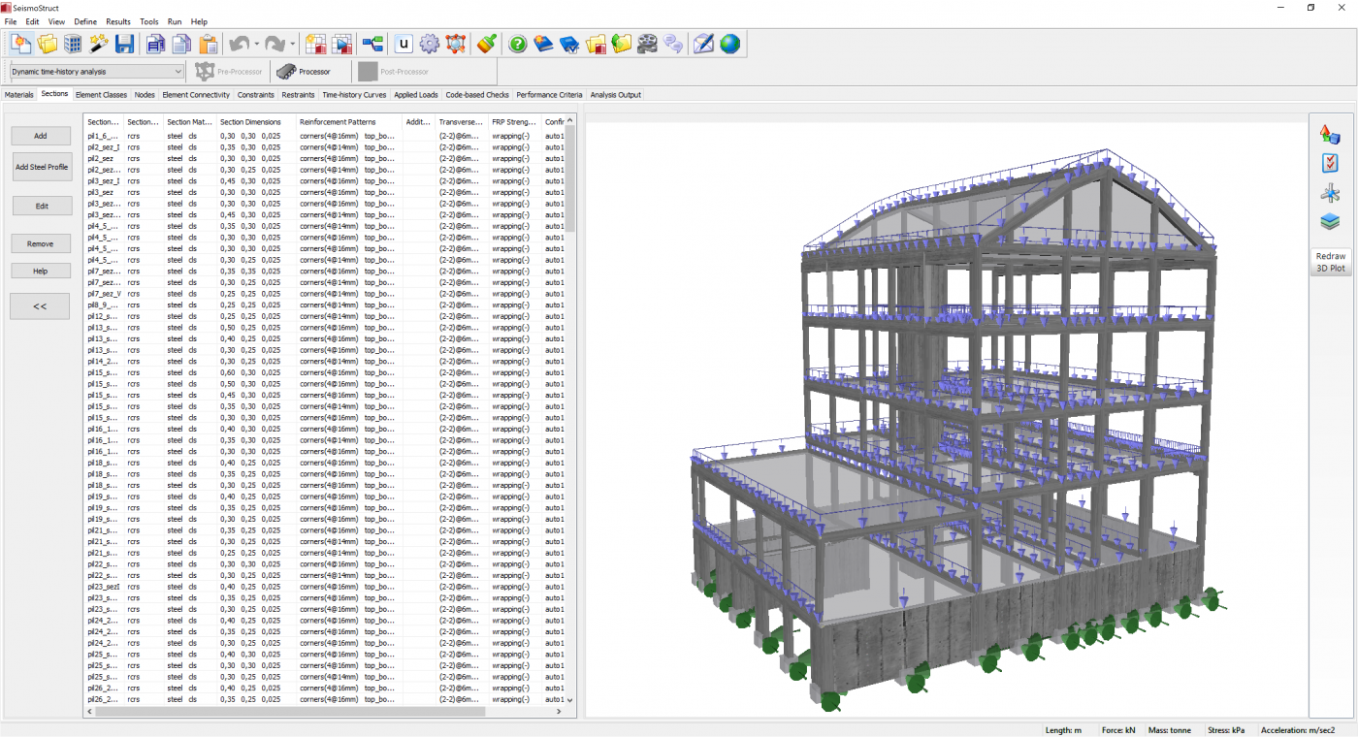Open program settings gear icon
This screenshot has height=737, width=1358.
point(430,44)
